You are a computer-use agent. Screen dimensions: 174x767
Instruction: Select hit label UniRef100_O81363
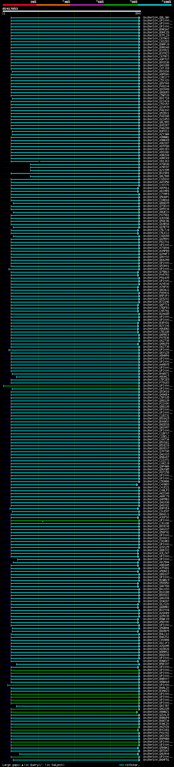click(x=156, y=161)
